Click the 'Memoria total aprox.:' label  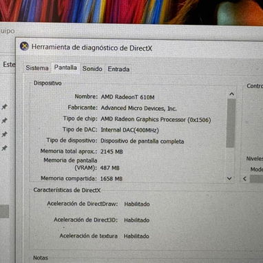[x=69, y=151]
